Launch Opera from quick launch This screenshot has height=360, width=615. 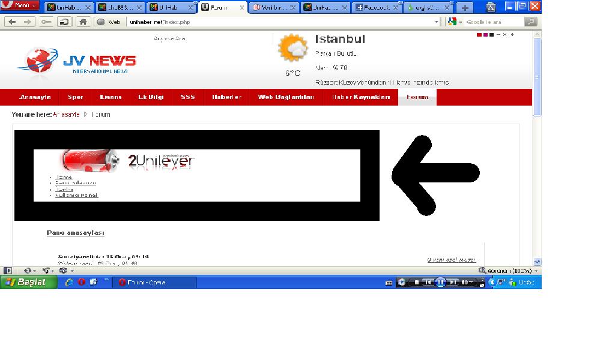coord(82,282)
